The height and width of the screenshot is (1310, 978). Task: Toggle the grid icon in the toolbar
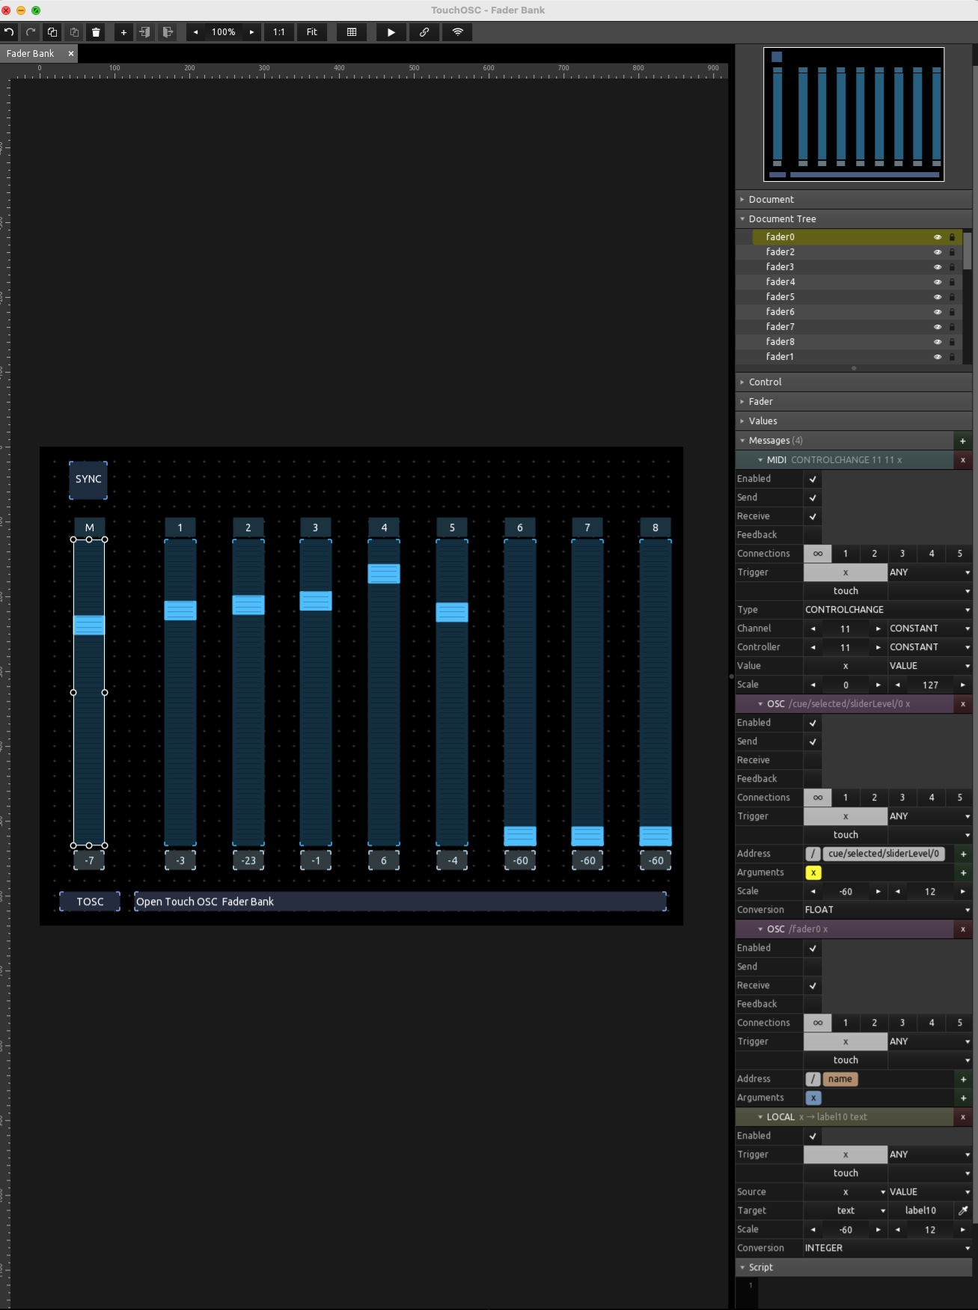[x=352, y=32]
